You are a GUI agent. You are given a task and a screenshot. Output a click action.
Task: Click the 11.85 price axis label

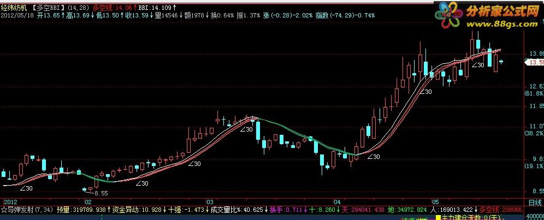coord(536,106)
